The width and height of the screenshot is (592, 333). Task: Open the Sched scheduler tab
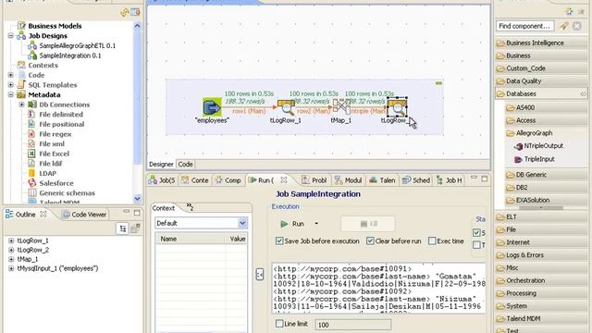[x=416, y=180]
